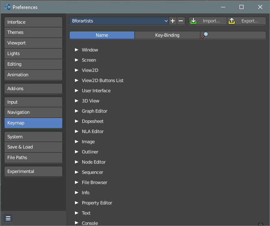Select the Keymap preferences tab

click(x=33, y=123)
